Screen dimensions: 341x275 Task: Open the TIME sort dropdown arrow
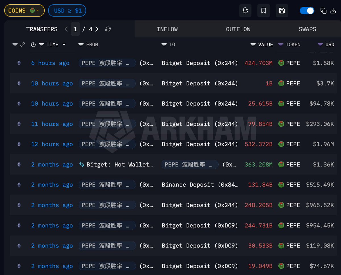[64, 45]
